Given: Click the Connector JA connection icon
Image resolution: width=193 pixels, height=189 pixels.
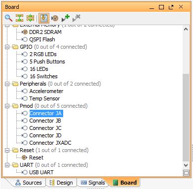Looking at the screenshot, I should [x=25, y=113].
